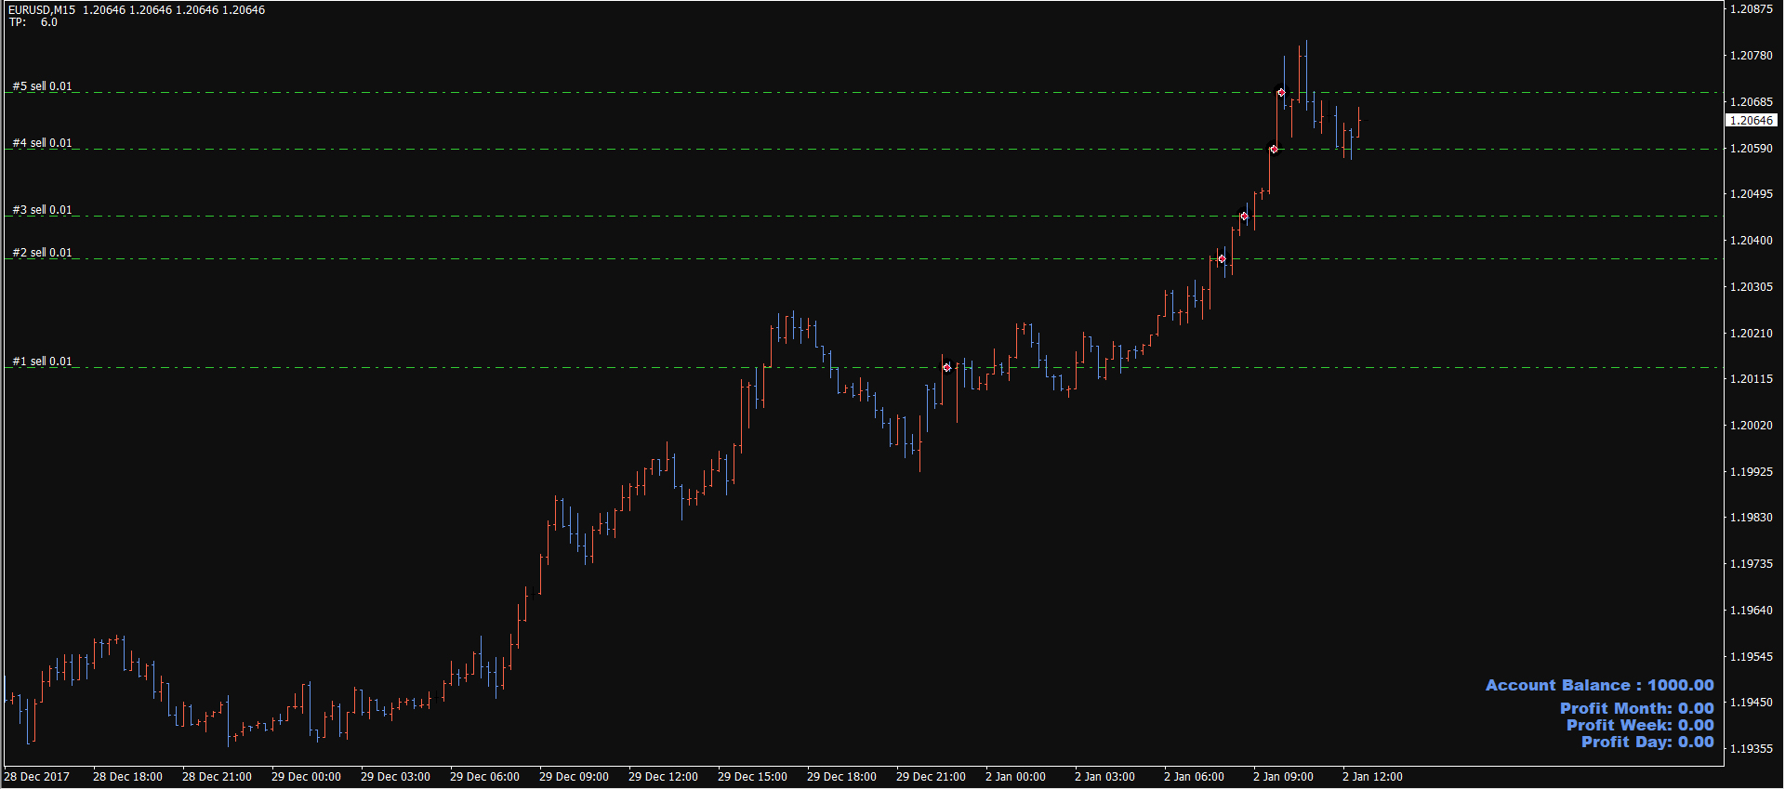1785x789 pixels.
Task: Click the 28 Dec 18:00 time axis label
Action: (127, 777)
